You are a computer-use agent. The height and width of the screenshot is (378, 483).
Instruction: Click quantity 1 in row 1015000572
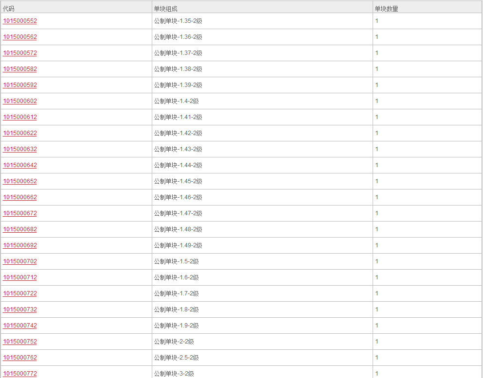coord(377,53)
